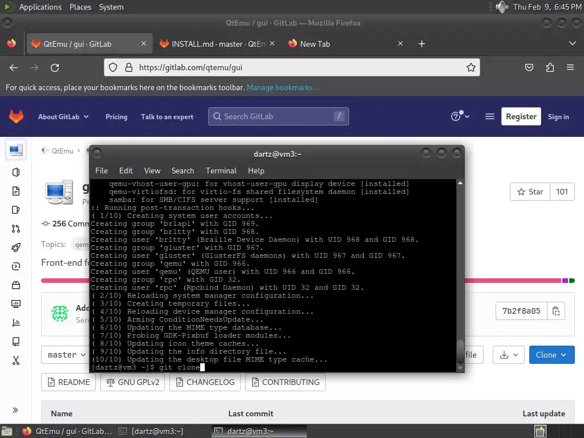Click the Manage bookmarks link
The width and height of the screenshot is (584, 438).
pos(283,87)
